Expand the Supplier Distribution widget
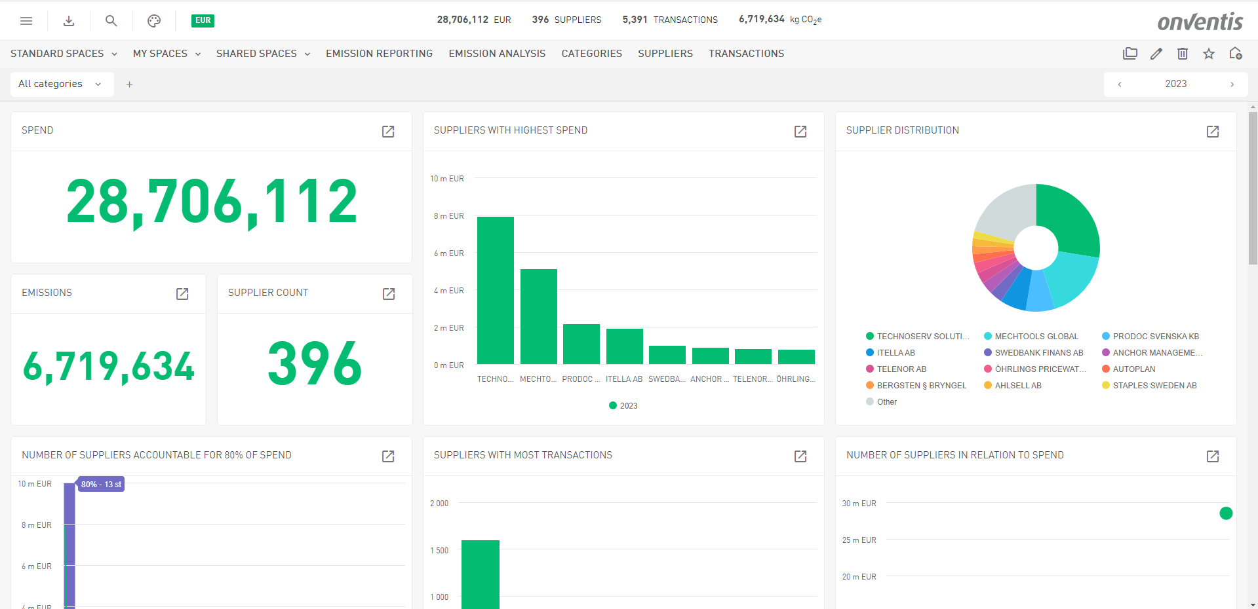Image resolution: width=1258 pixels, height=609 pixels. click(1213, 132)
